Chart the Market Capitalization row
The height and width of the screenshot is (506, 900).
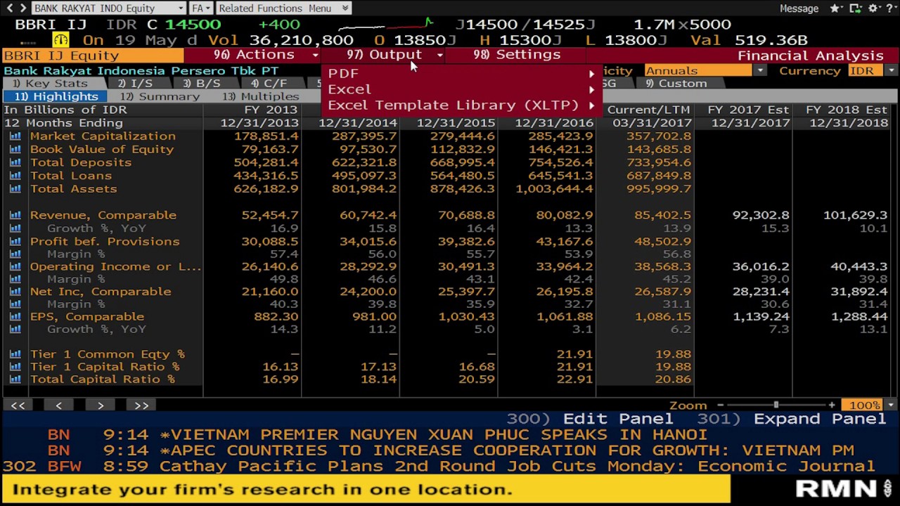coord(15,136)
